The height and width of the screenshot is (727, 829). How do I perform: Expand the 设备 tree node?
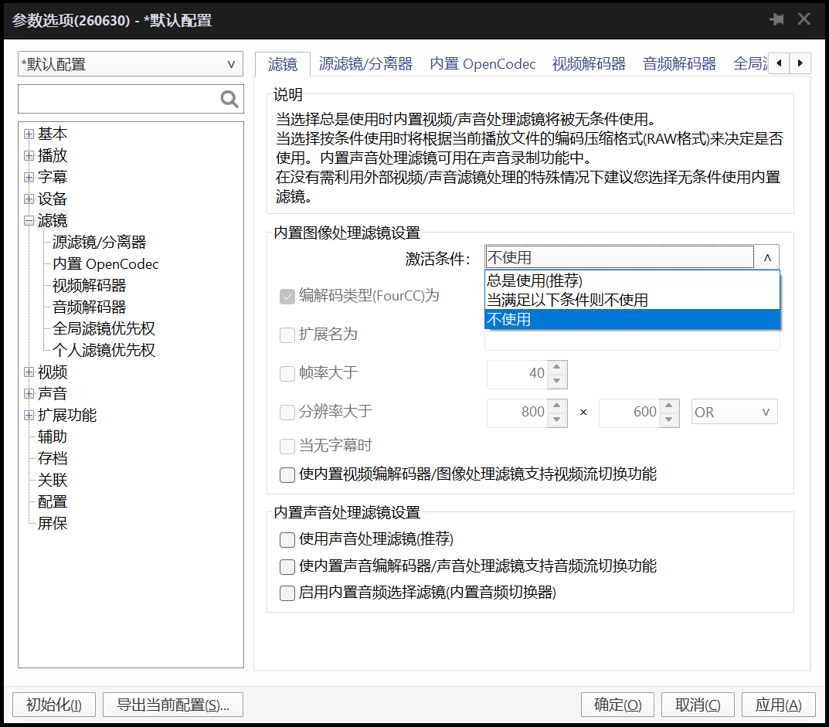(x=29, y=199)
